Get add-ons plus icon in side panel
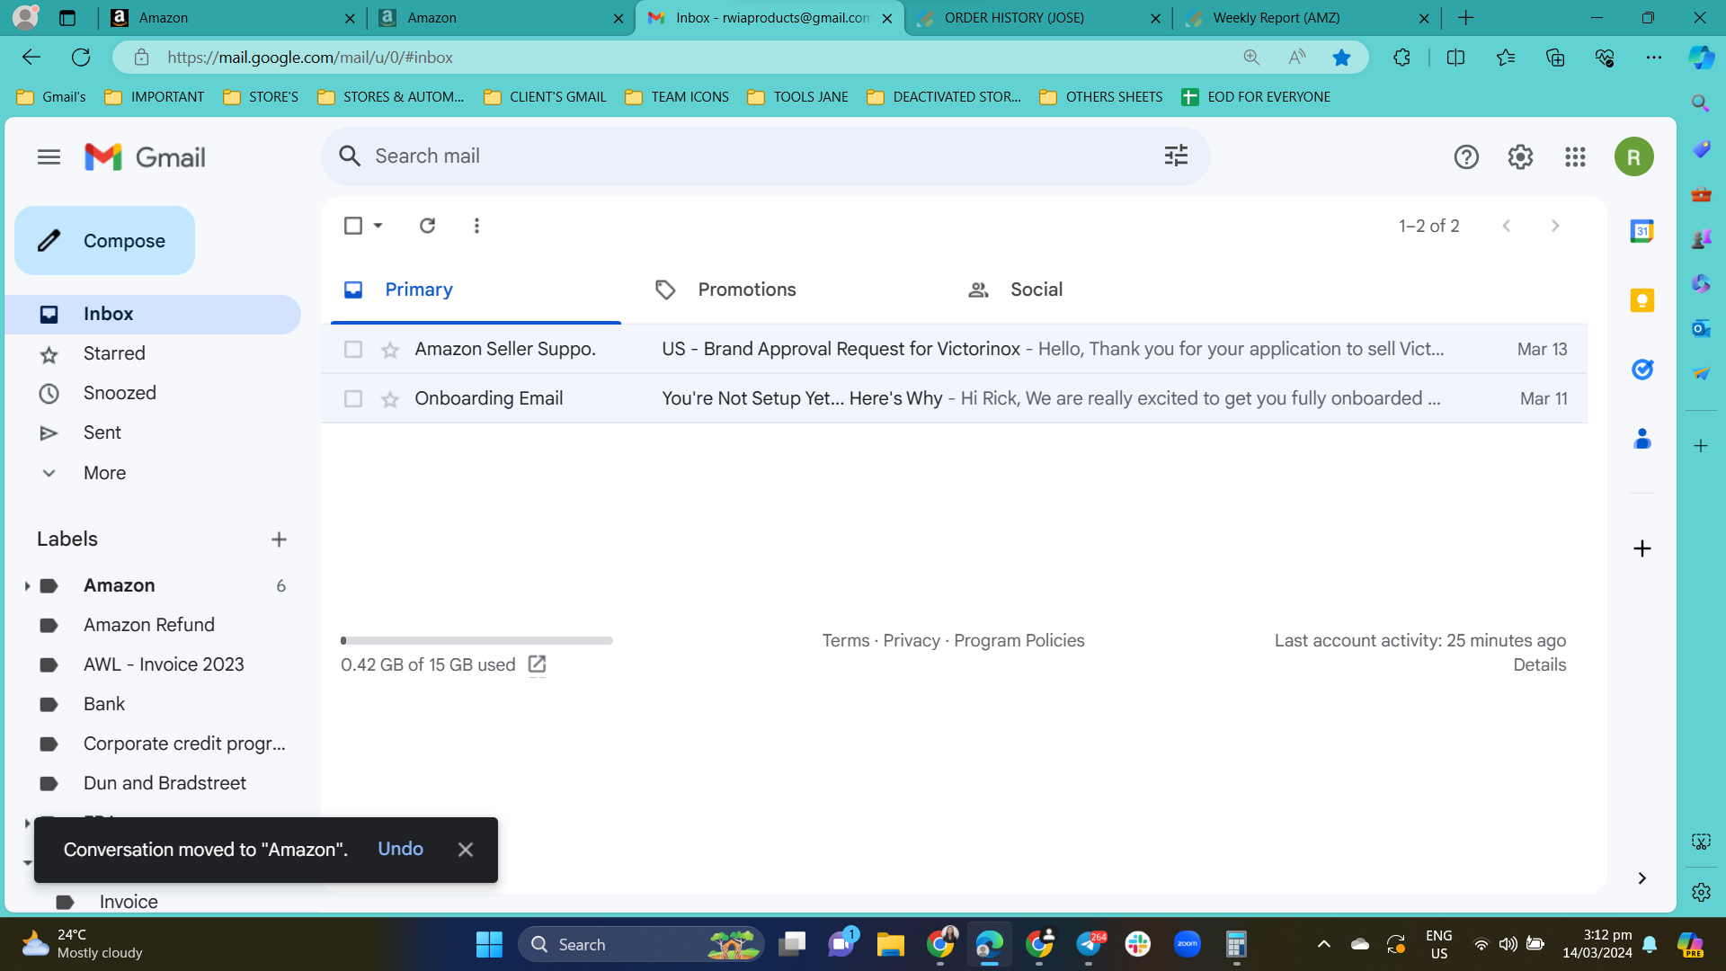 click(1642, 548)
